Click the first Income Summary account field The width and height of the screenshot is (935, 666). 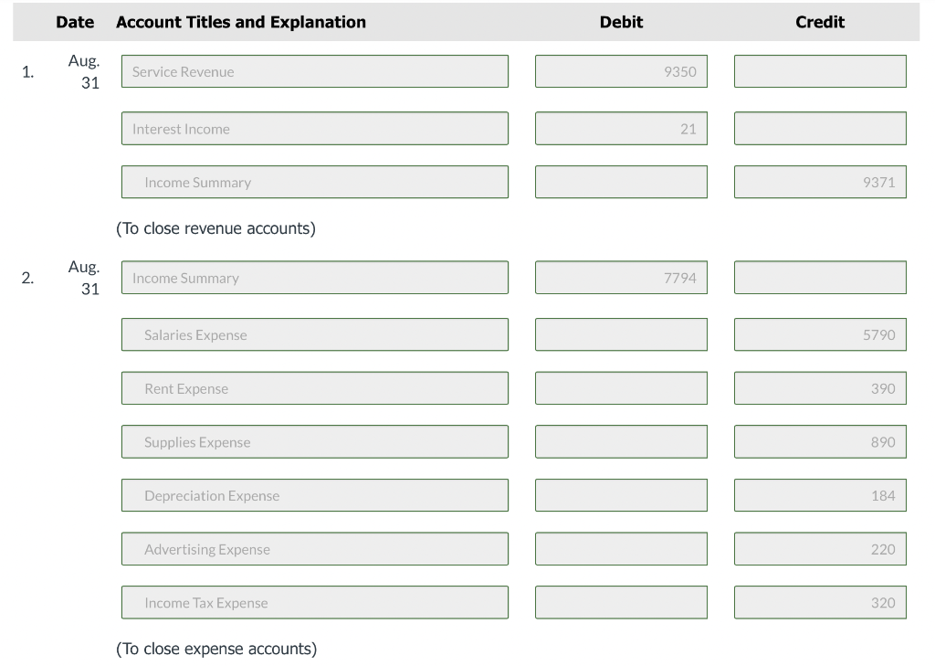pyautogui.click(x=314, y=183)
